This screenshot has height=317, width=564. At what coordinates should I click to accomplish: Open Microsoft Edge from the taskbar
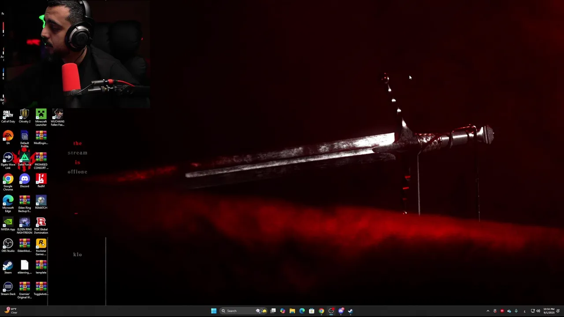pyautogui.click(x=302, y=311)
